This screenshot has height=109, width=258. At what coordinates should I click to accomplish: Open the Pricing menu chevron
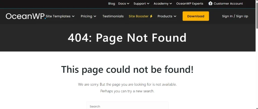pyautogui.click(x=95, y=16)
